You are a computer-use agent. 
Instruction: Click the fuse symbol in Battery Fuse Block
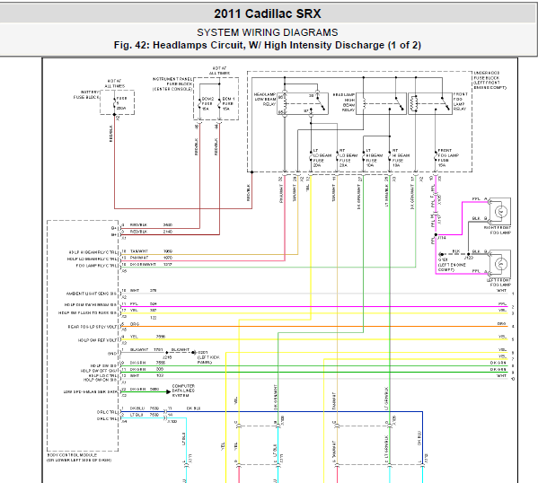(x=115, y=103)
